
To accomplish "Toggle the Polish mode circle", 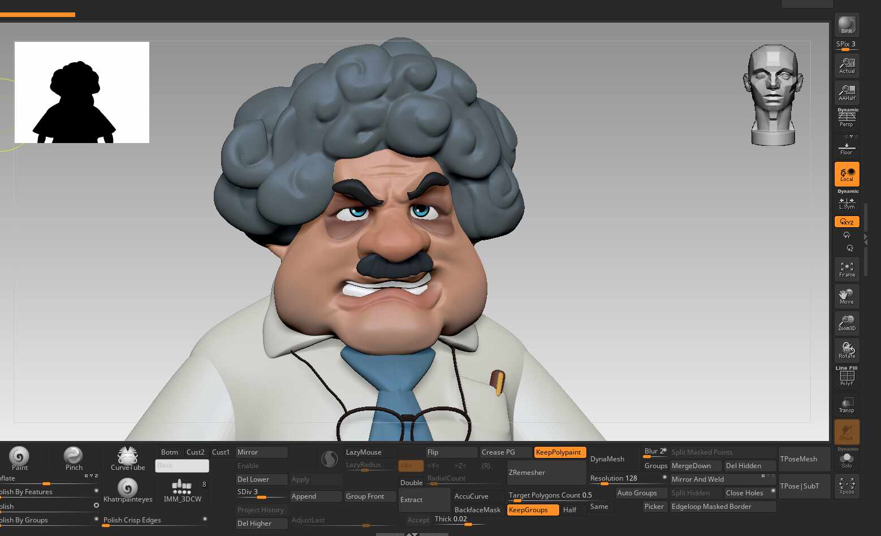I will pos(96,505).
